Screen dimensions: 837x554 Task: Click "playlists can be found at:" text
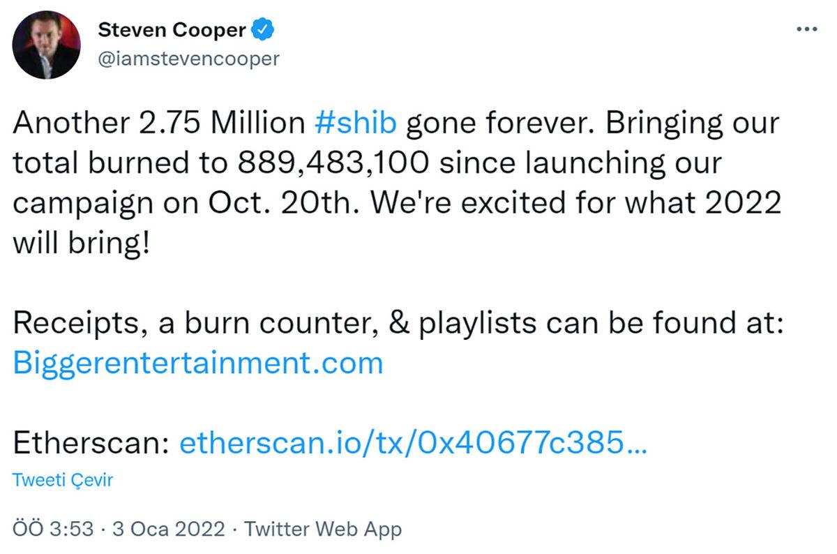[598, 323]
